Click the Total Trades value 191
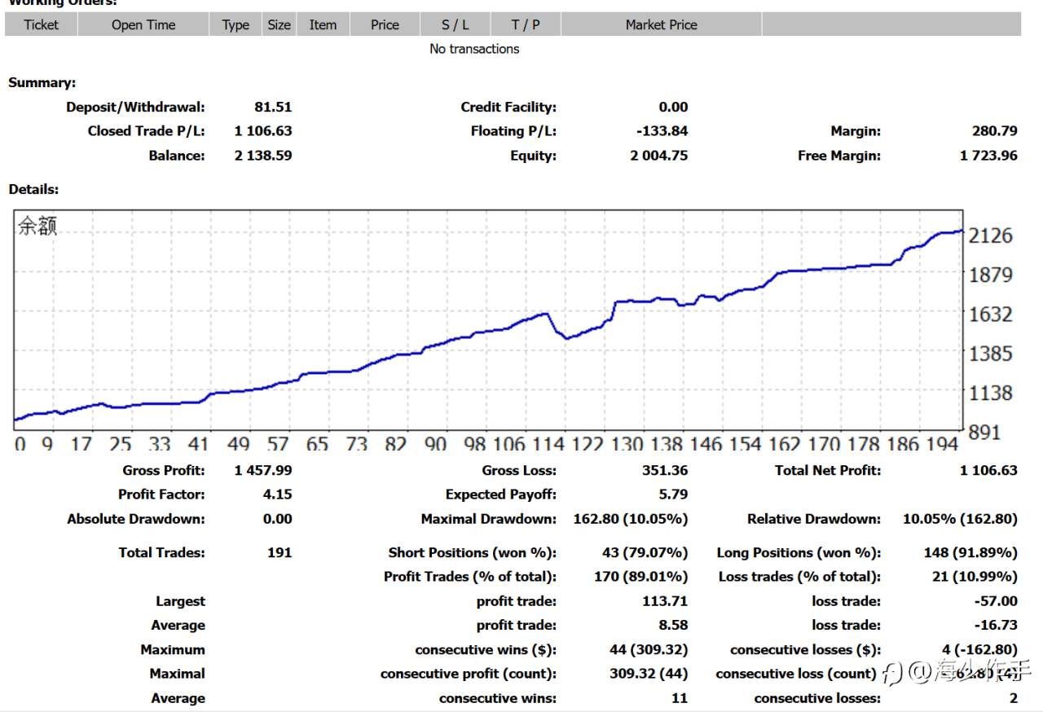The image size is (1043, 712). pyautogui.click(x=279, y=552)
